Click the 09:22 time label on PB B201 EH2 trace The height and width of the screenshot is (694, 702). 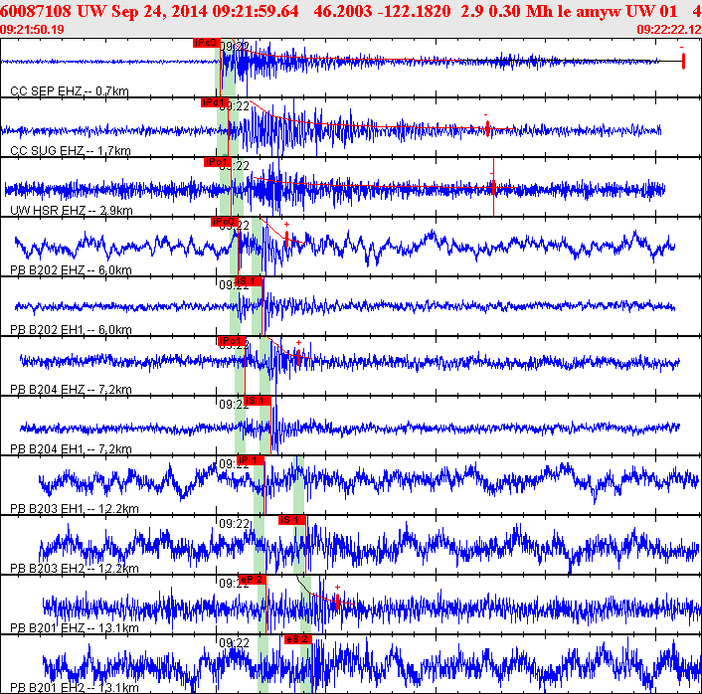click(x=234, y=643)
